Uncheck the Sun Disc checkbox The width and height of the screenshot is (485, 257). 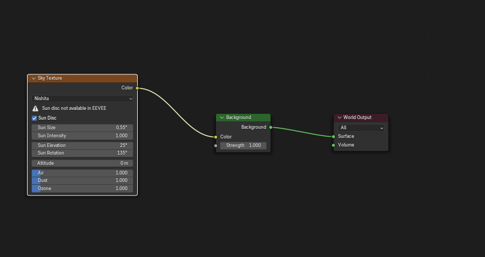35,118
